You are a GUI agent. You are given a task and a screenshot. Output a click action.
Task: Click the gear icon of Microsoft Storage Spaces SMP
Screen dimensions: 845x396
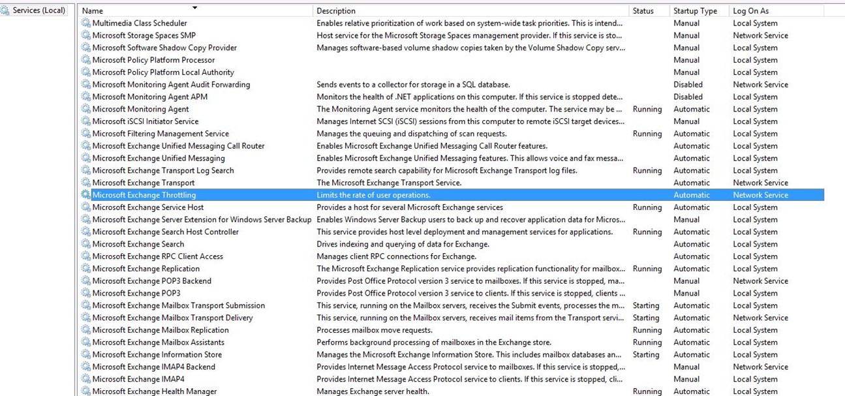[x=86, y=35]
